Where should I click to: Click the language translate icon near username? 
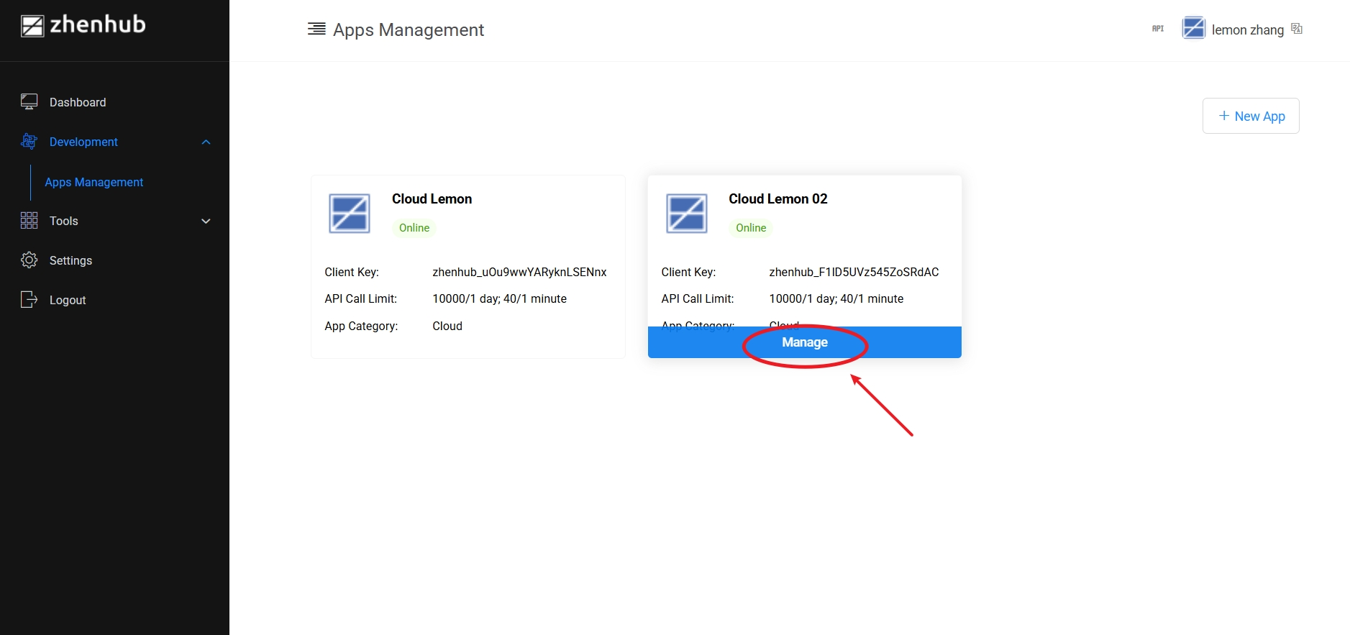(1297, 29)
